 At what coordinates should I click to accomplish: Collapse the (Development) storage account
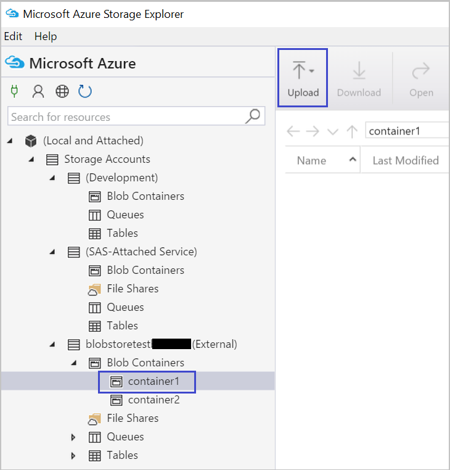tap(52, 178)
